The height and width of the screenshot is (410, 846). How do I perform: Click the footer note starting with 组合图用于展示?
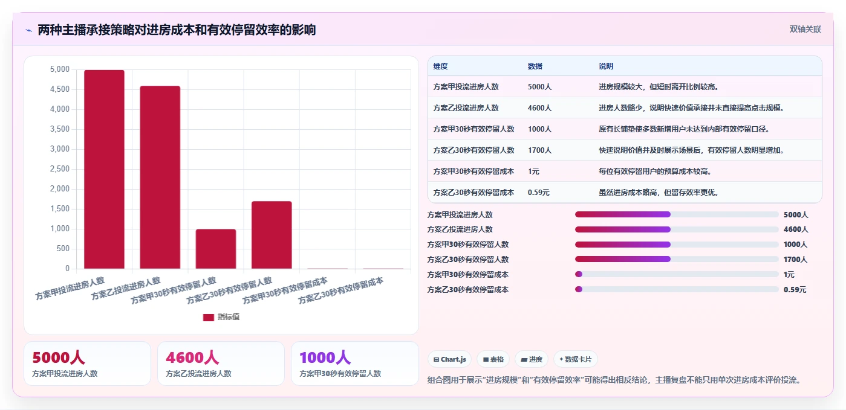614,380
